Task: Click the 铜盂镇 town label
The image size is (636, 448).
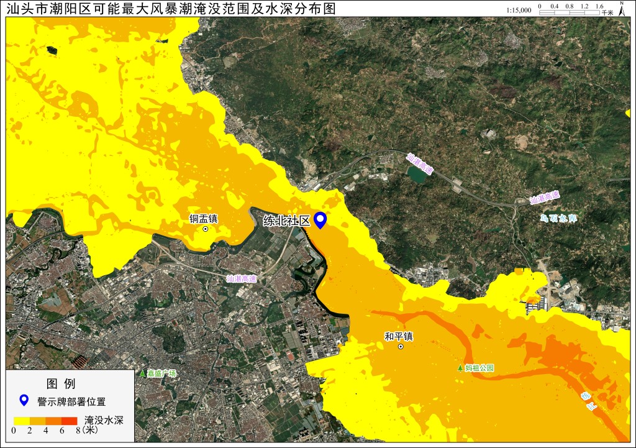Action: (x=204, y=219)
